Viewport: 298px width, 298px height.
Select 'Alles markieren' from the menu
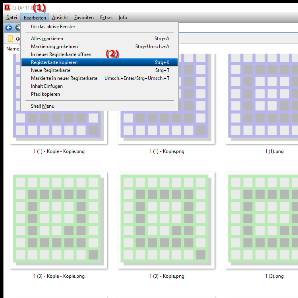coord(99,39)
